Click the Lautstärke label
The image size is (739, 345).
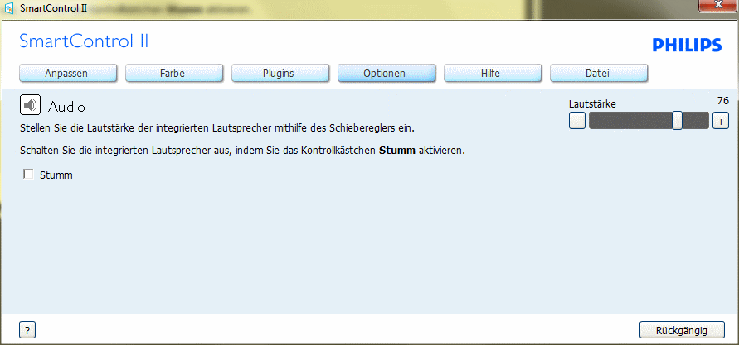(592, 104)
